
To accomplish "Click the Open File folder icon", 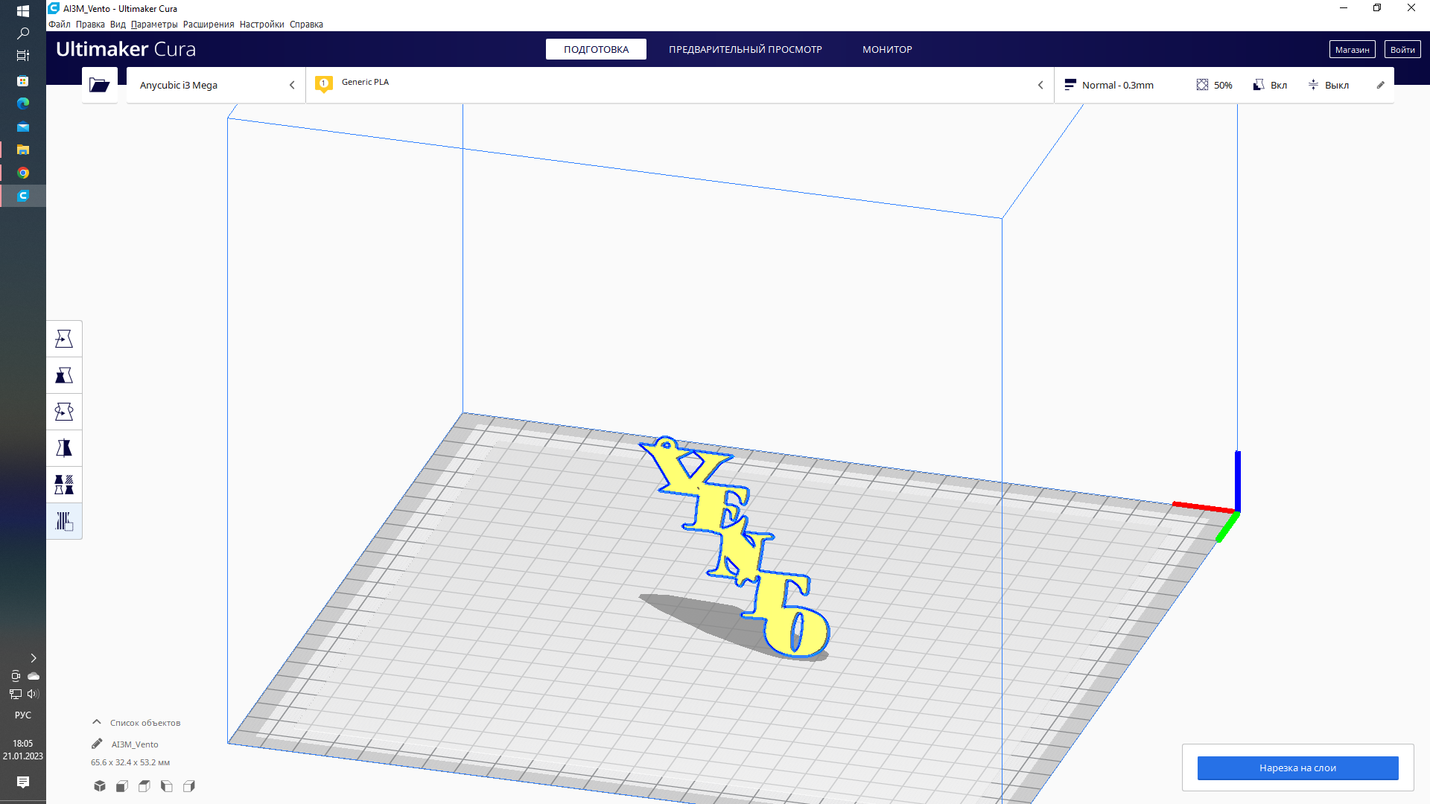I will 99,85.
